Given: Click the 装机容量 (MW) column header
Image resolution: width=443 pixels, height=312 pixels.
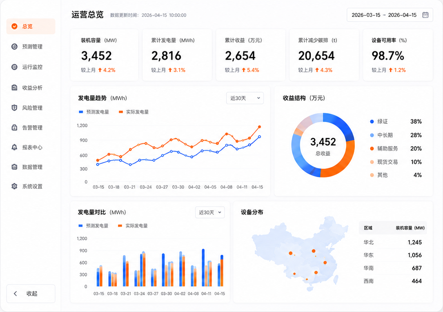Looking at the screenshot, I should click(410, 228).
